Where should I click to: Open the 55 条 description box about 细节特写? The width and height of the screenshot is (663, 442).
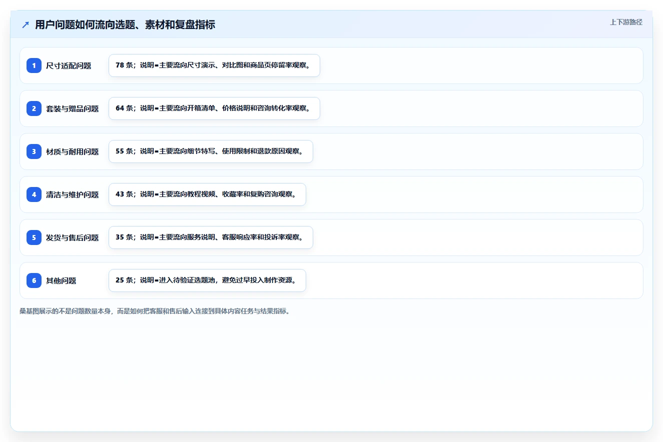[x=211, y=151]
